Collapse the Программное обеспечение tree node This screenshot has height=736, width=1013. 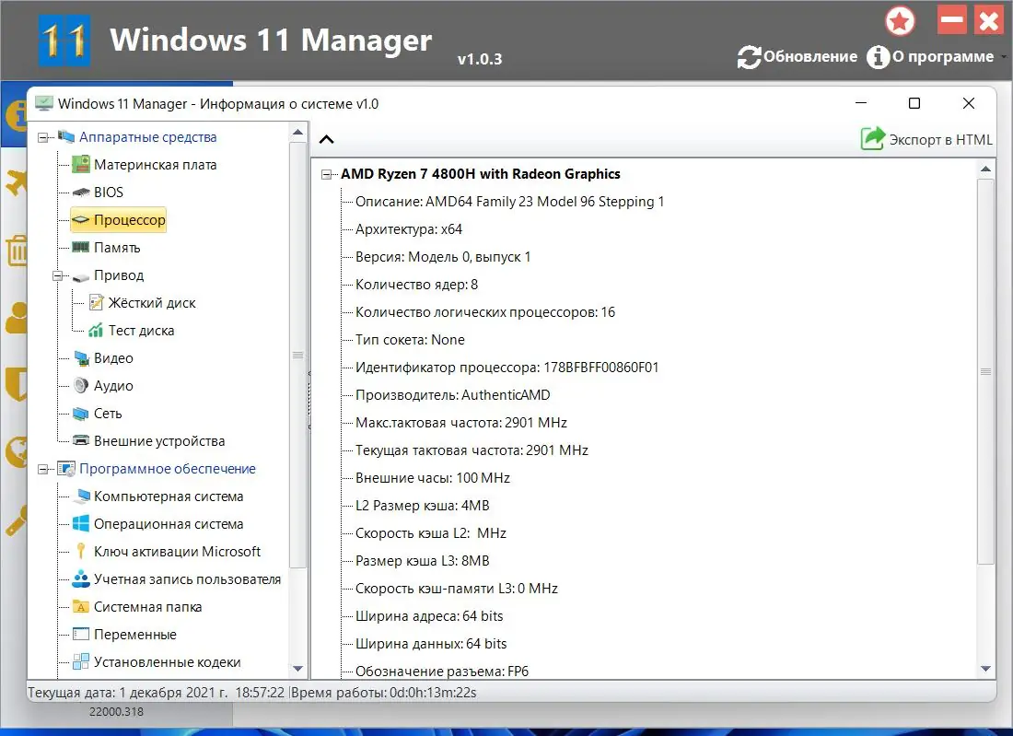pos(42,469)
